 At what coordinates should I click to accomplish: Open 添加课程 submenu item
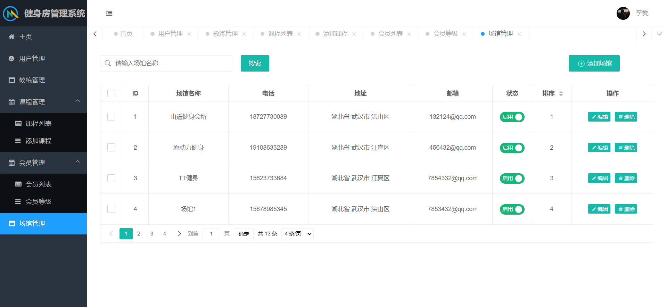pos(43,141)
